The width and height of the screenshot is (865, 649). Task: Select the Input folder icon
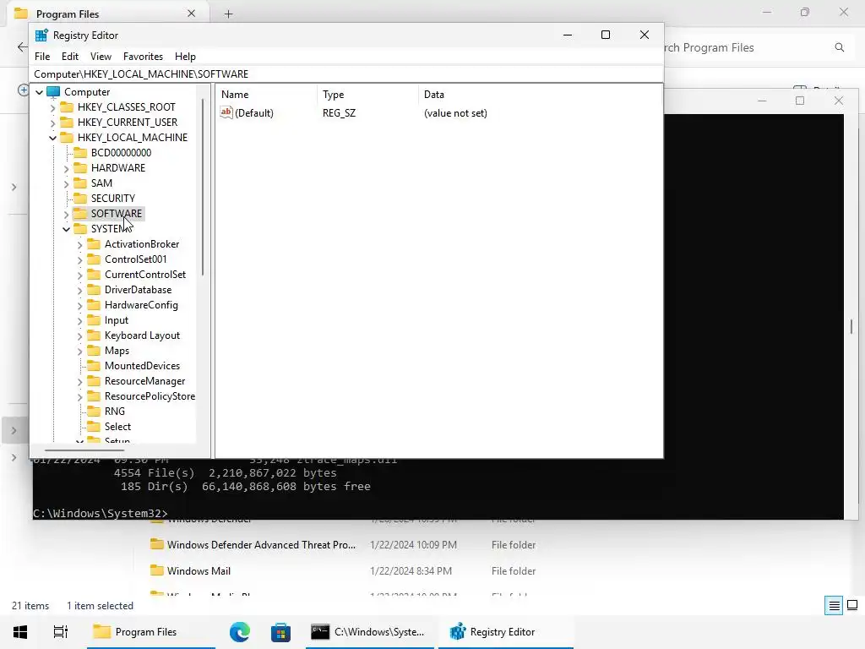[x=94, y=320]
